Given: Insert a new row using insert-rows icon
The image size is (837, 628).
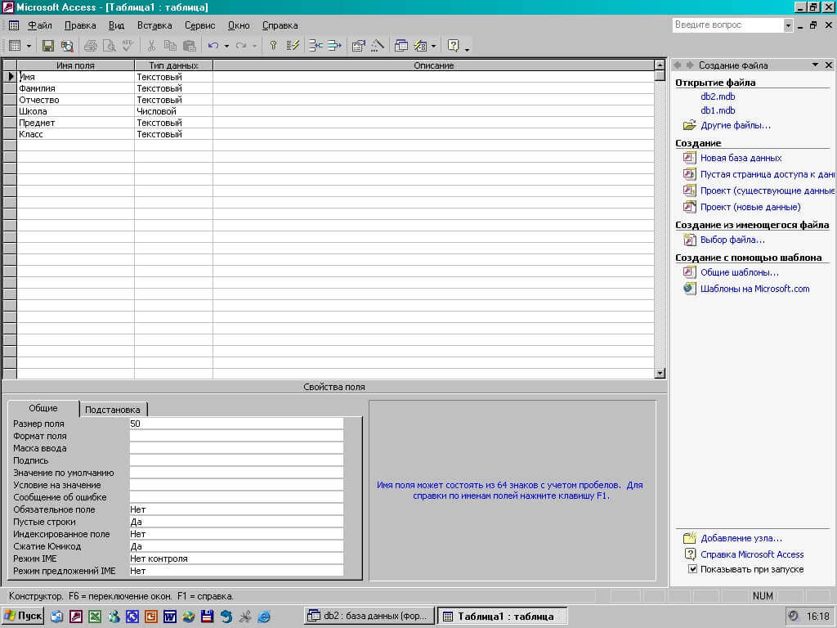Looking at the screenshot, I should [x=314, y=46].
